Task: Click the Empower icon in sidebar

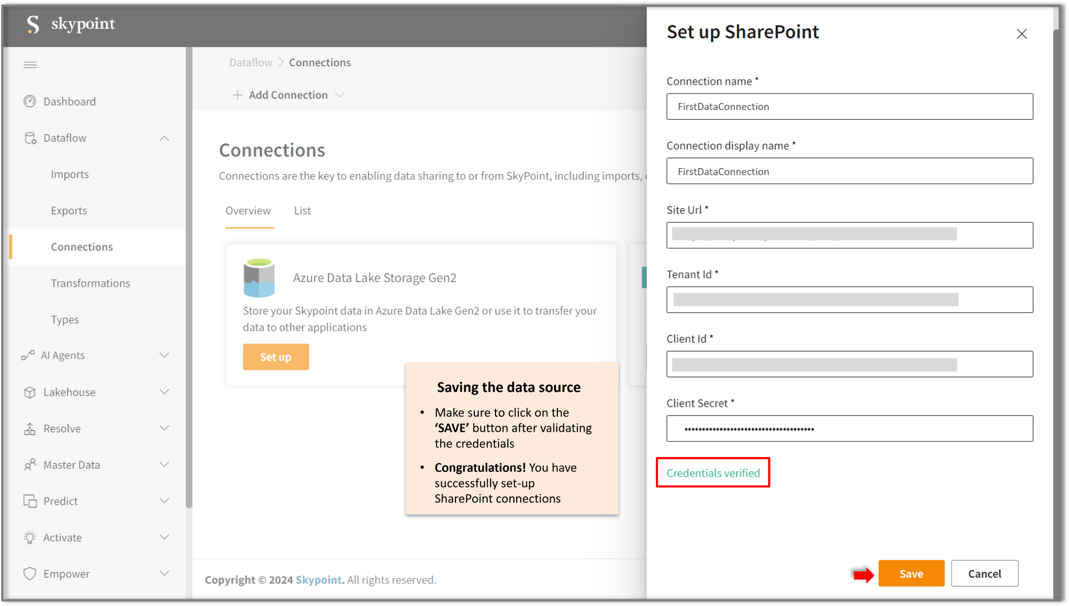Action: [x=30, y=573]
